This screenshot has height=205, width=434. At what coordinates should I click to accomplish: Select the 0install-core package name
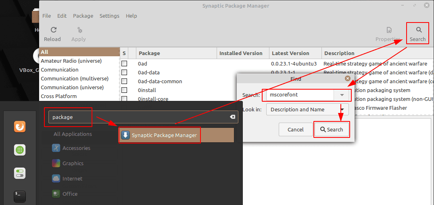153,99
